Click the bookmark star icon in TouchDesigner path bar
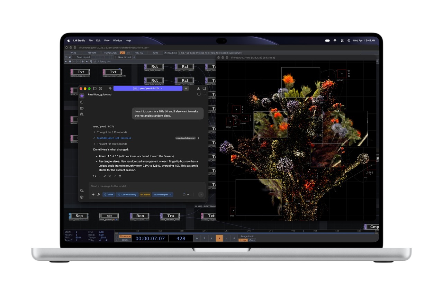This screenshot has width=443, height=295. click(x=87, y=62)
